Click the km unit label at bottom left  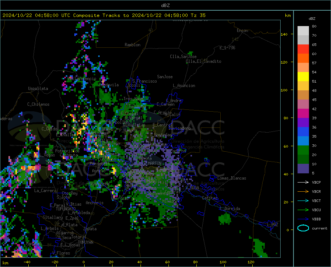[5, 263]
